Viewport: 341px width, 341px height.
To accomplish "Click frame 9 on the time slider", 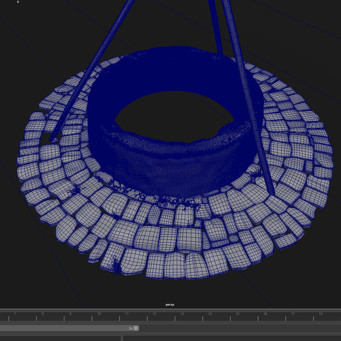I will [x=70, y=314].
